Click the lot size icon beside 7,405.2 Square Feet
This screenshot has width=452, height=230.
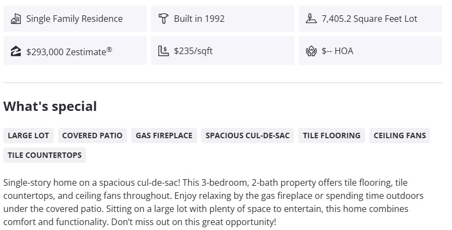(x=311, y=19)
